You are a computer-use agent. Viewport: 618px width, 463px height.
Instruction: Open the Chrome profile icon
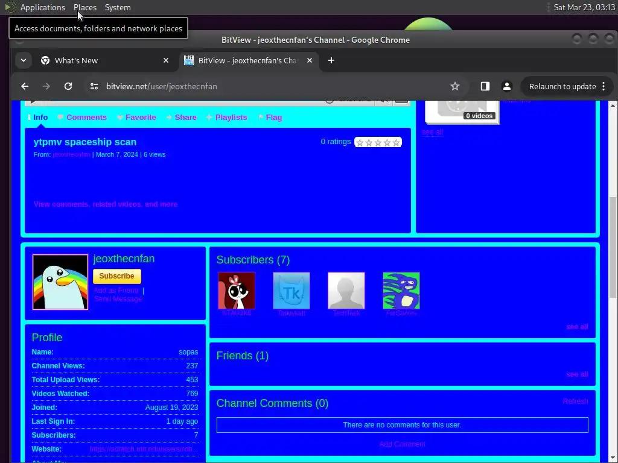click(x=507, y=86)
